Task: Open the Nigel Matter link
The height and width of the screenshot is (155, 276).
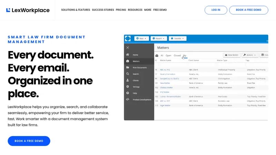Action: click(165, 105)
